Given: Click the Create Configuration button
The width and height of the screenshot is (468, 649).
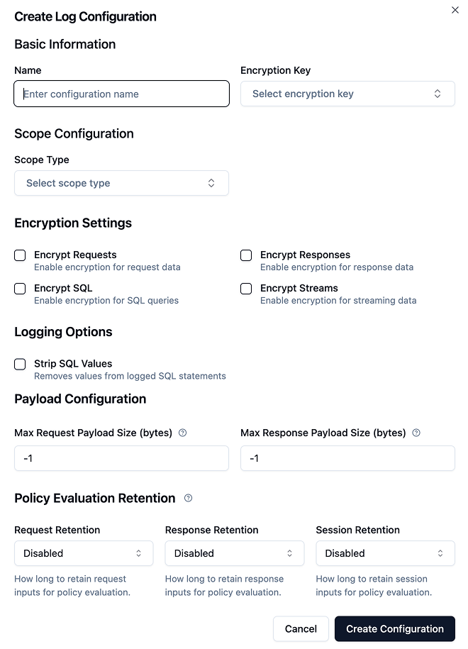Looking at the screenshot, I should [x=394, y=628].
